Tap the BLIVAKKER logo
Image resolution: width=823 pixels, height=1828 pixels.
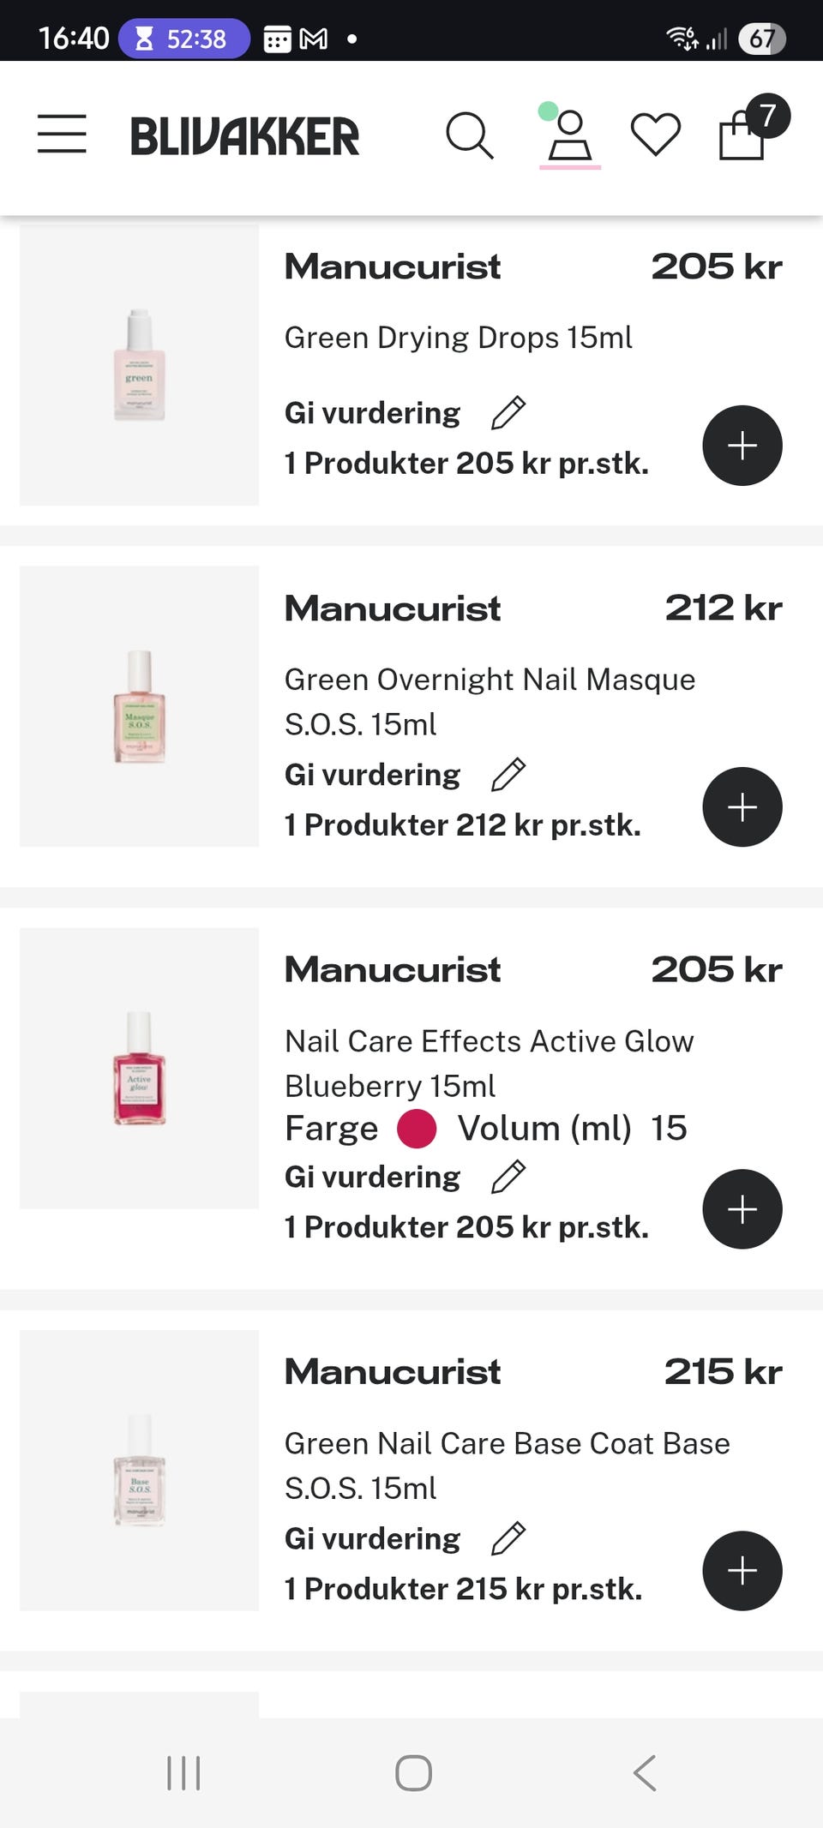(x=244, y=136)
